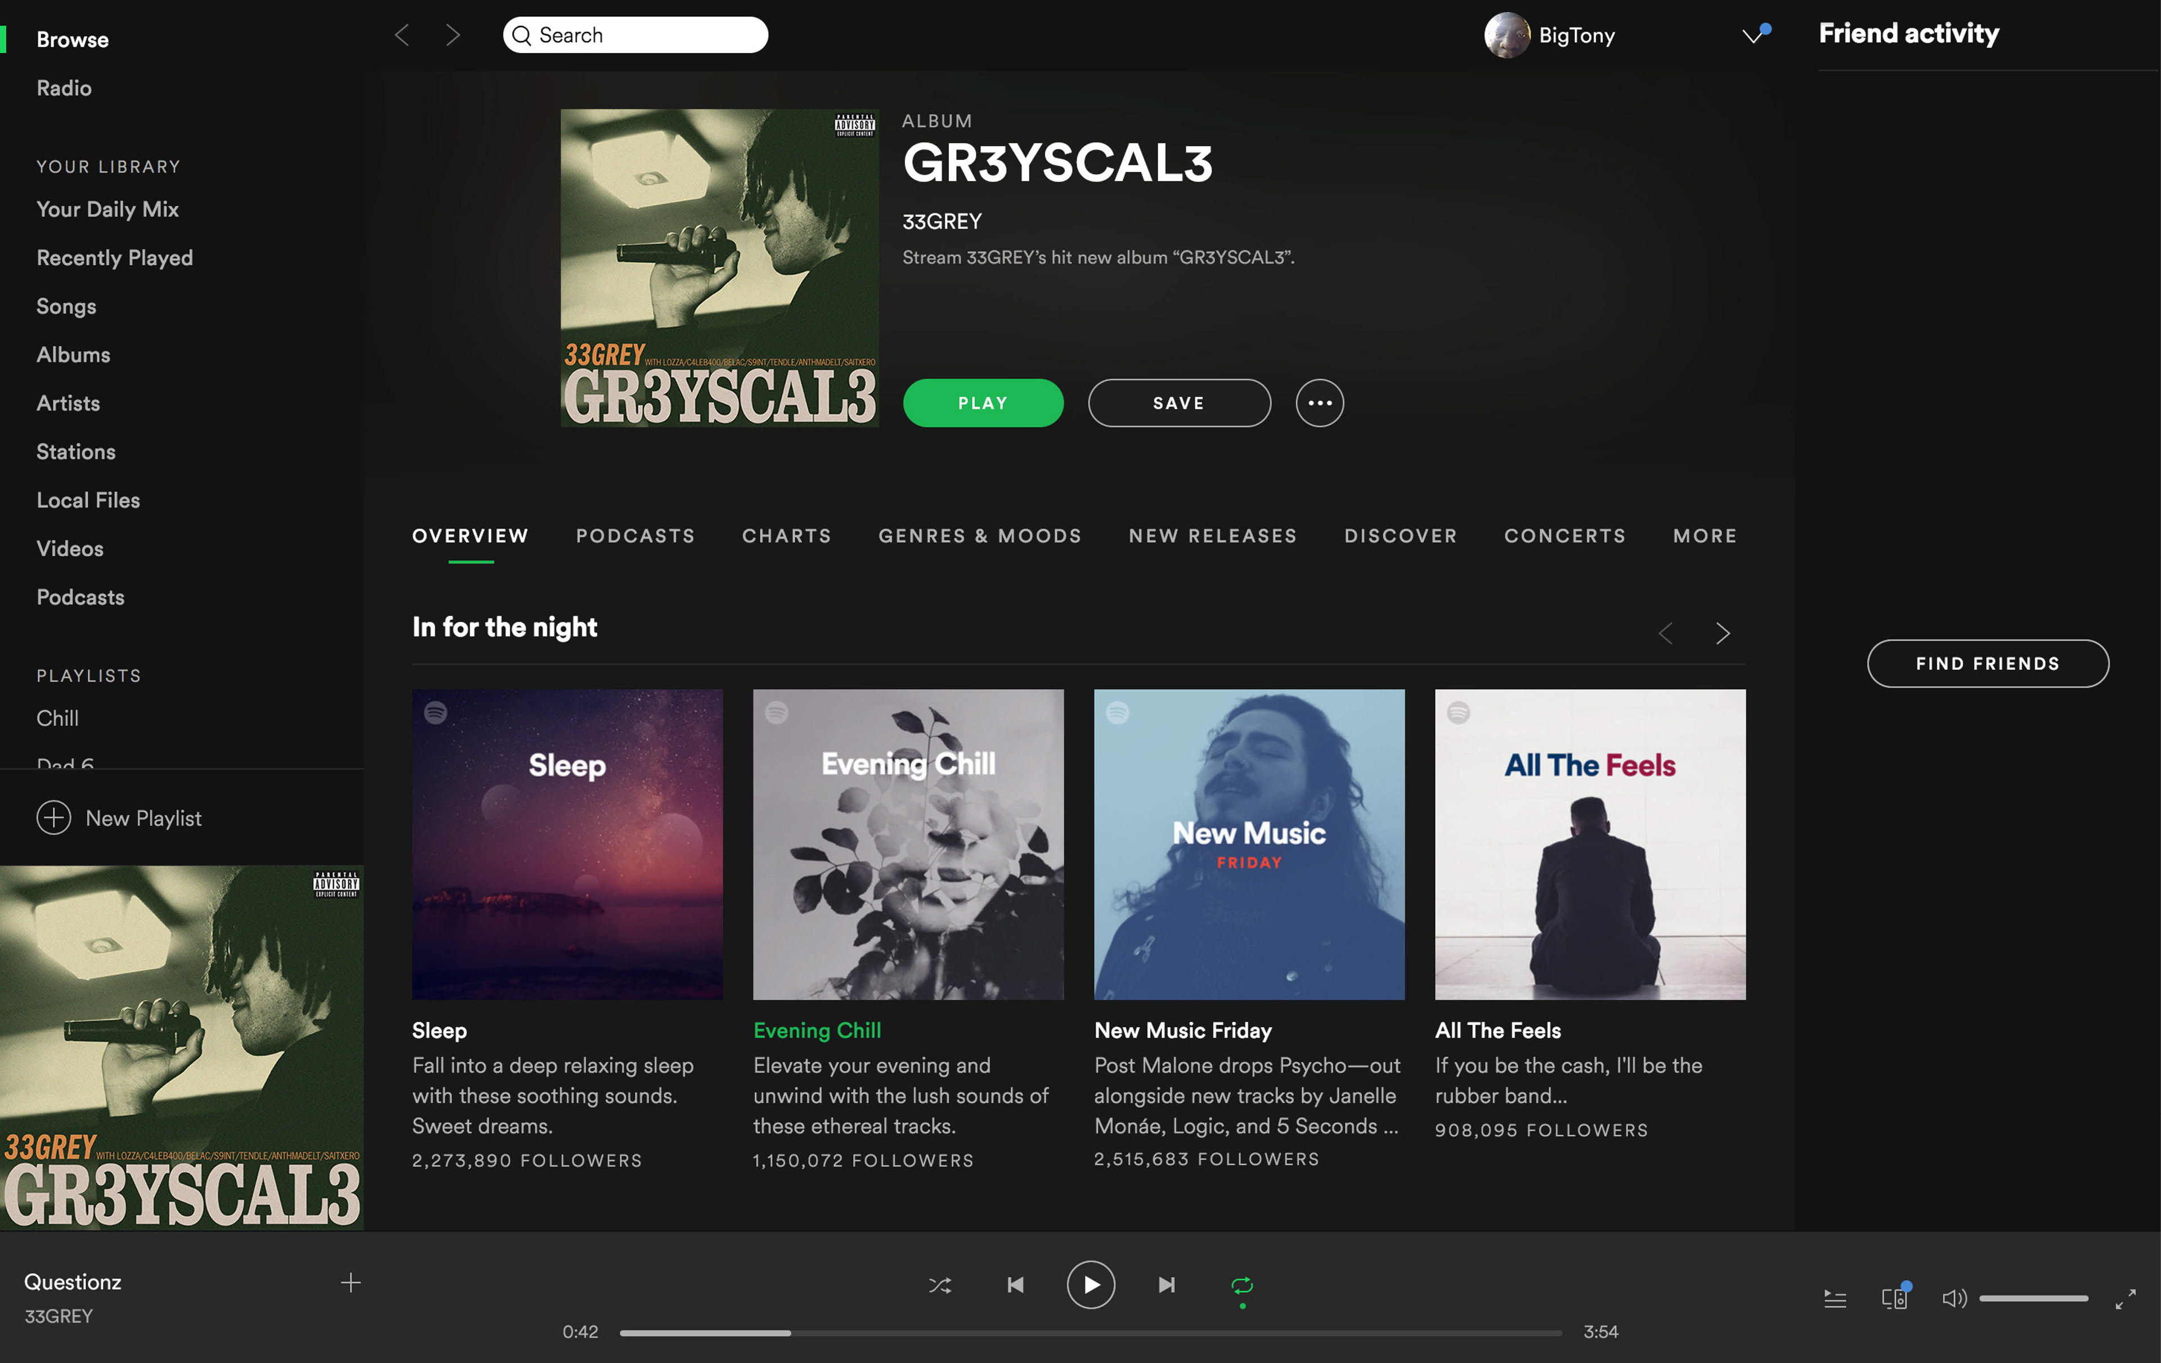Adjust the volume slider
Screen dimensions: 2161x1363
coord(2034,1298)
